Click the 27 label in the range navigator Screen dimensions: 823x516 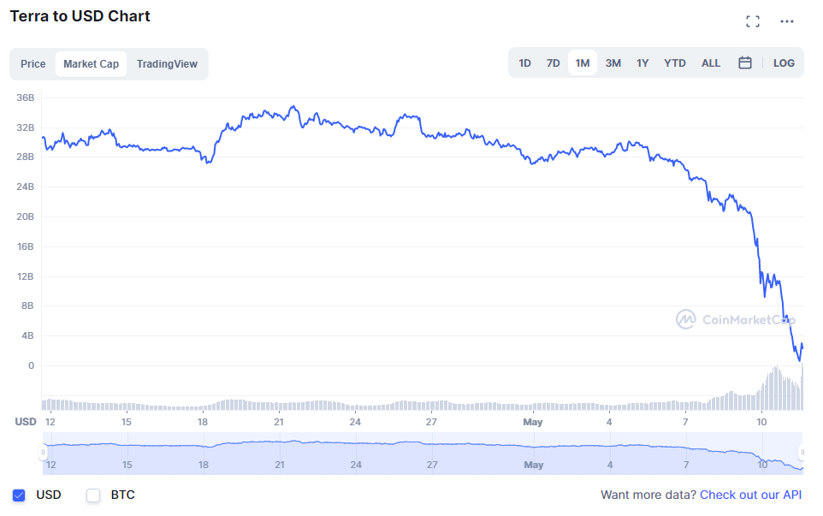(432, 465)
